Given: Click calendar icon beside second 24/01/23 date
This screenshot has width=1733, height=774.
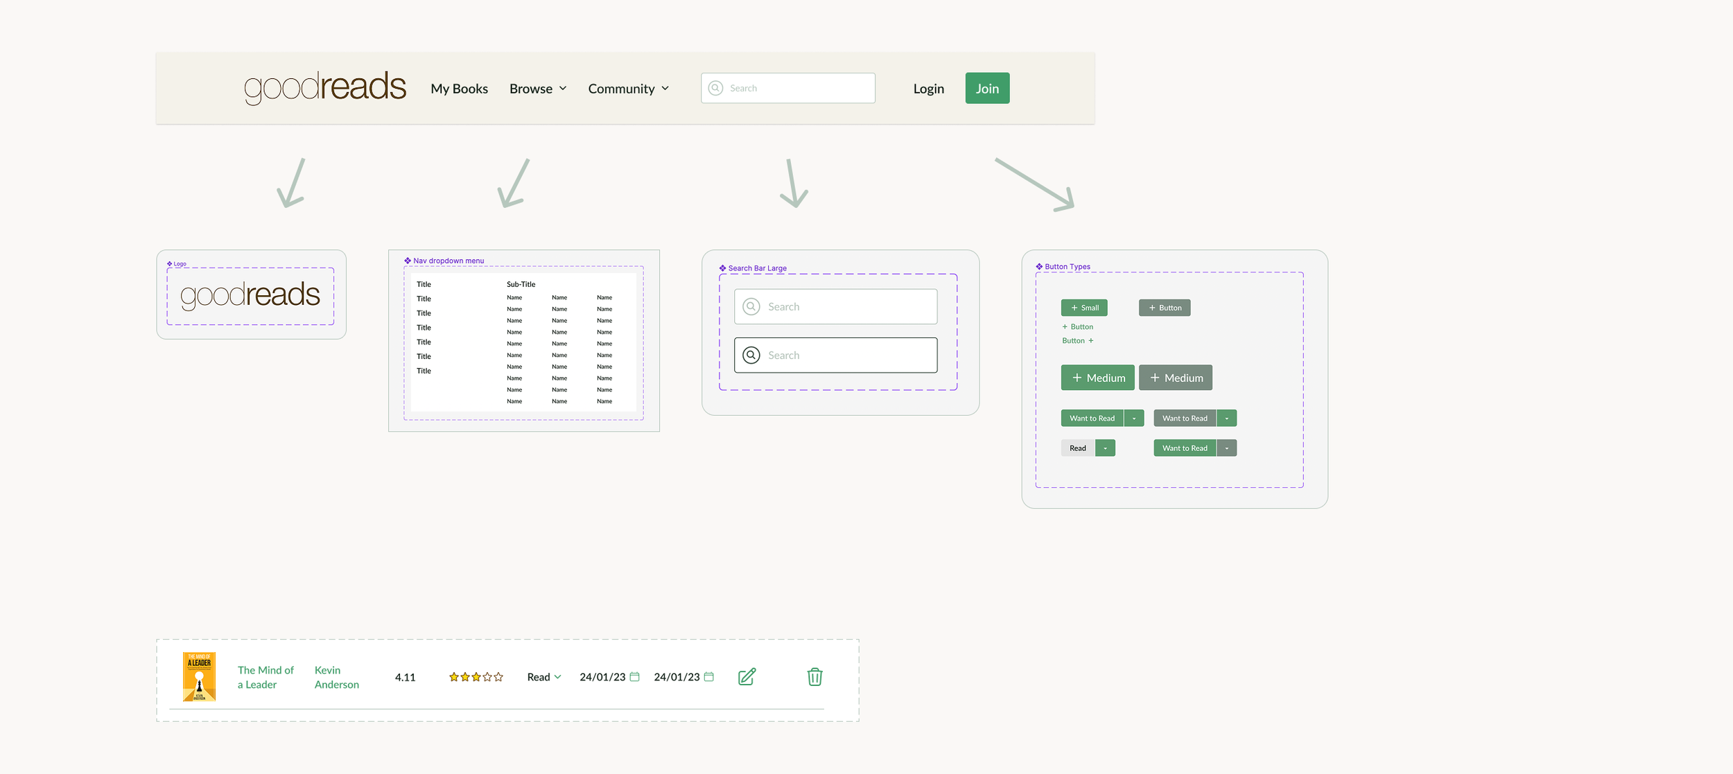Looking at the screenshot, I should [708, 677].
